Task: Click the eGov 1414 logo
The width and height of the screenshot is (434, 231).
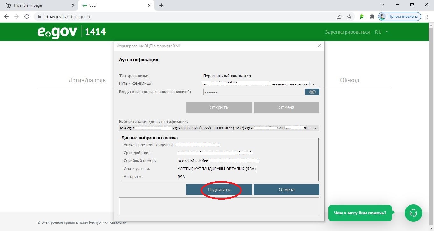Action: [72, 32]
